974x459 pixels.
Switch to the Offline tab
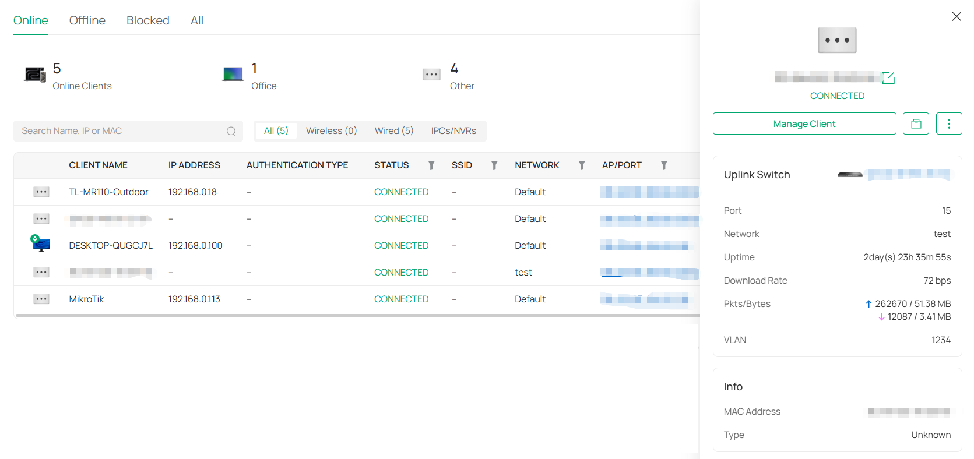coord(87,20)
